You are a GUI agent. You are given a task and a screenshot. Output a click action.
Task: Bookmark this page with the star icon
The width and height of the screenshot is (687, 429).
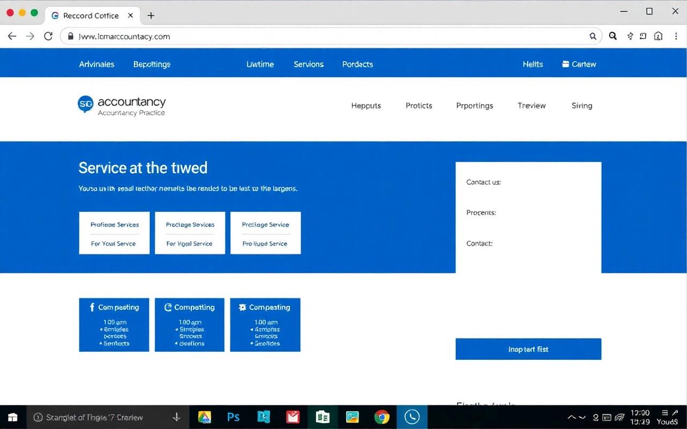(630, 36)
